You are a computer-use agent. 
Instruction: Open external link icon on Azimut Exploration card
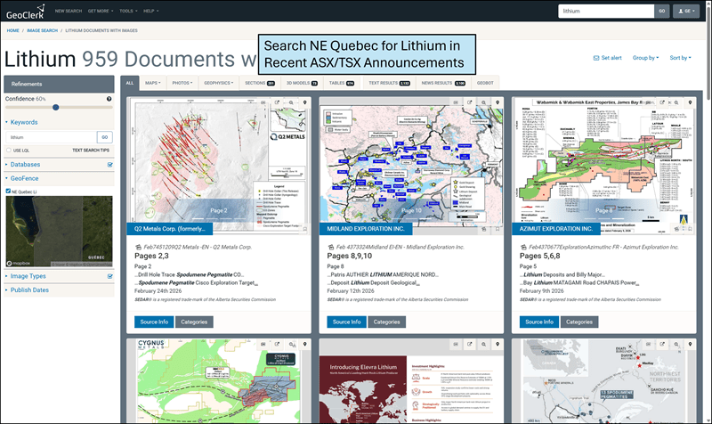click(662, 102)
